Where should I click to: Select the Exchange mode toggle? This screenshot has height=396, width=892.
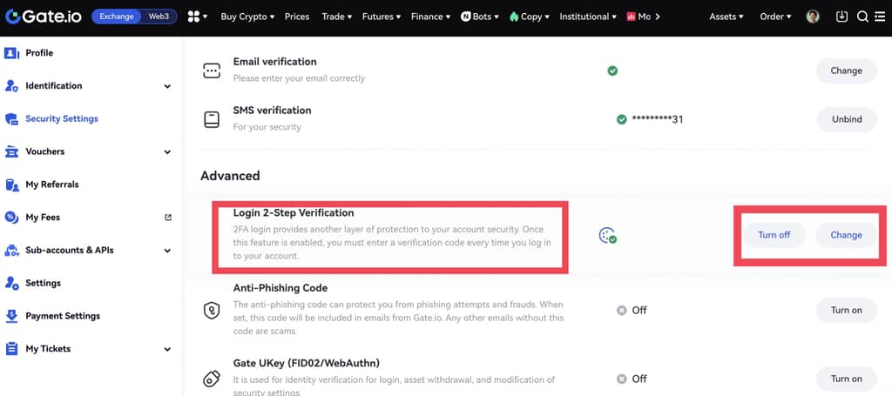click(116, 17)
